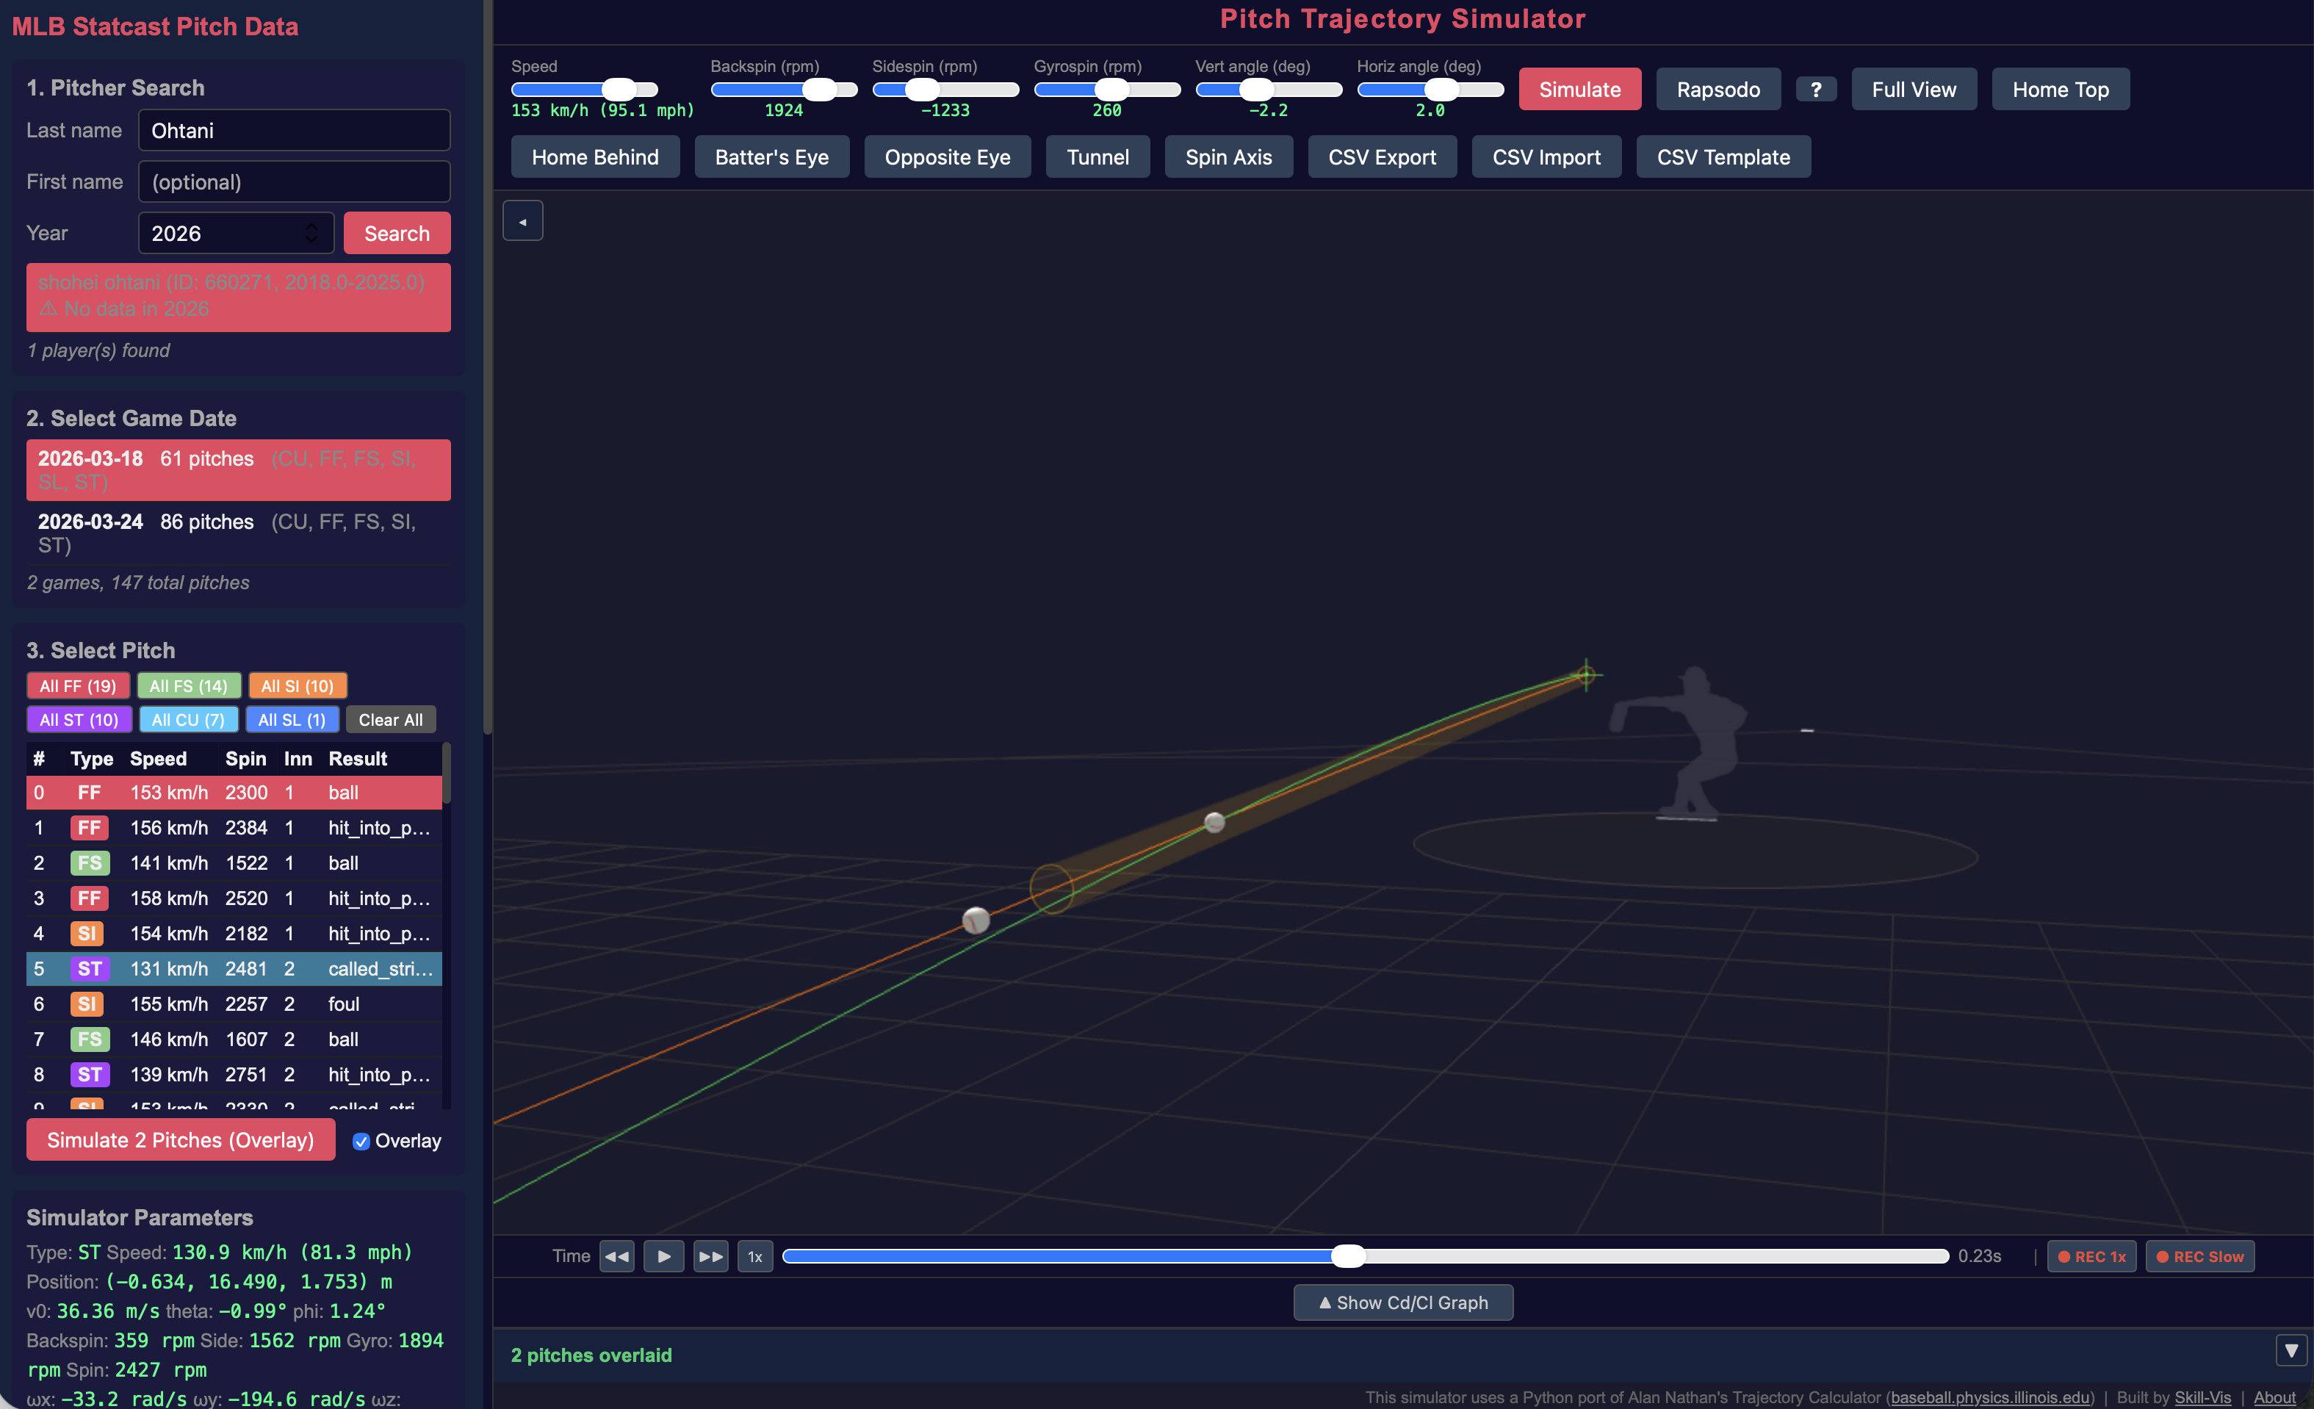Click the rewind playback button
2314x1409 pixels.
point(616,1256)
